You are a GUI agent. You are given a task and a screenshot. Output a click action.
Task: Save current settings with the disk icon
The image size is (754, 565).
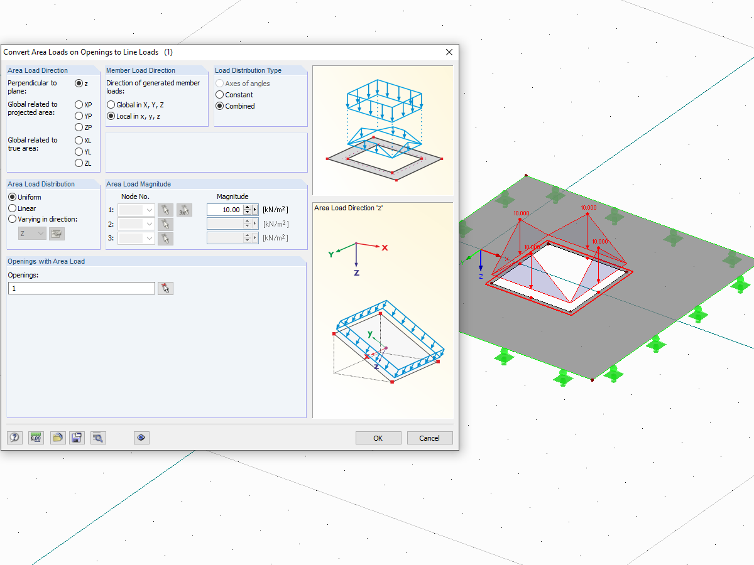click(77, 438)
